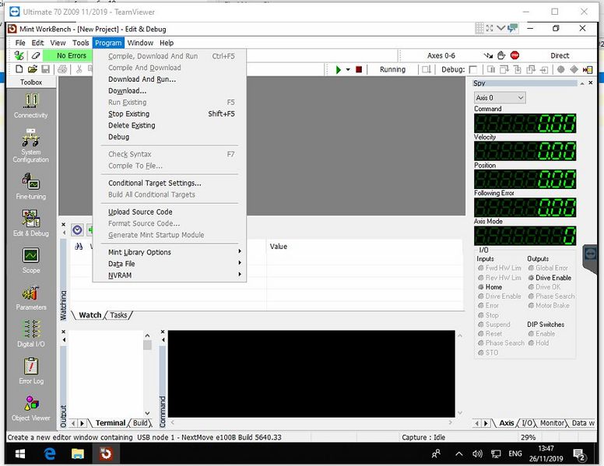This screenshot has width=604, height=466.
Task: Switch to the I/O tab in Spy
Action: (527, 423)
